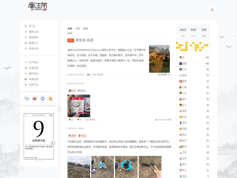Open 文章归档 archive link
This screenshot has height=178, width=237.
point(34,68)
